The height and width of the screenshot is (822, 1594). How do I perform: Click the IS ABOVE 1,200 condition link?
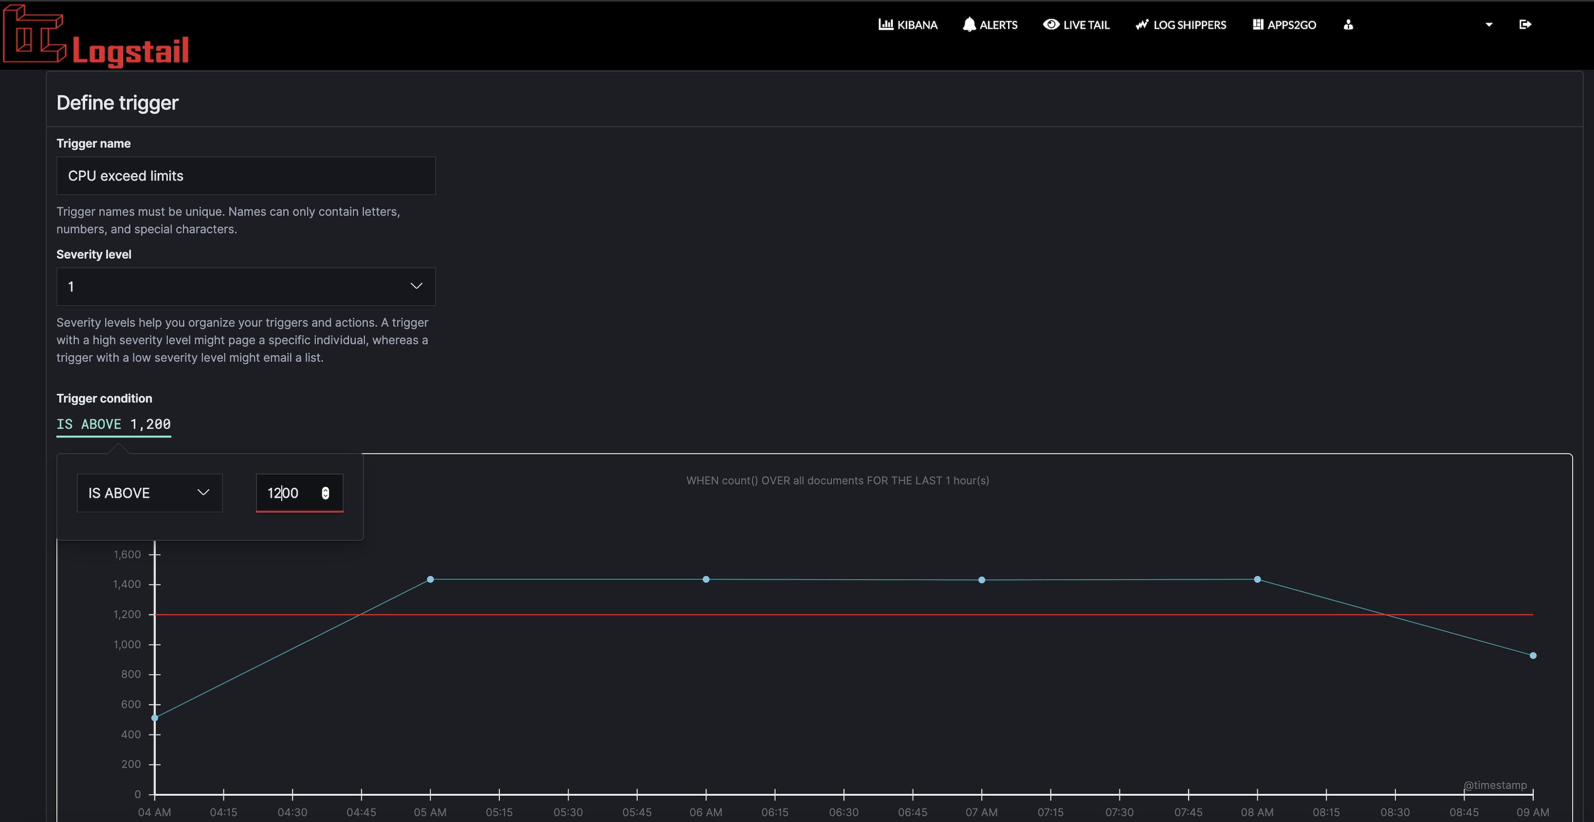click(x=113, y=424)
